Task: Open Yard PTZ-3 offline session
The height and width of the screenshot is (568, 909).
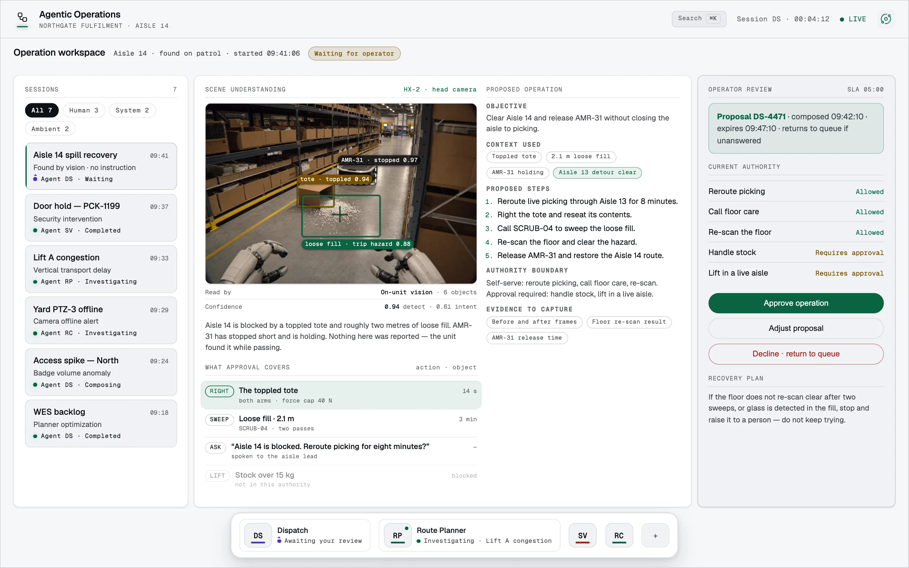Action: pyautogui.click(x=101, y=321)
